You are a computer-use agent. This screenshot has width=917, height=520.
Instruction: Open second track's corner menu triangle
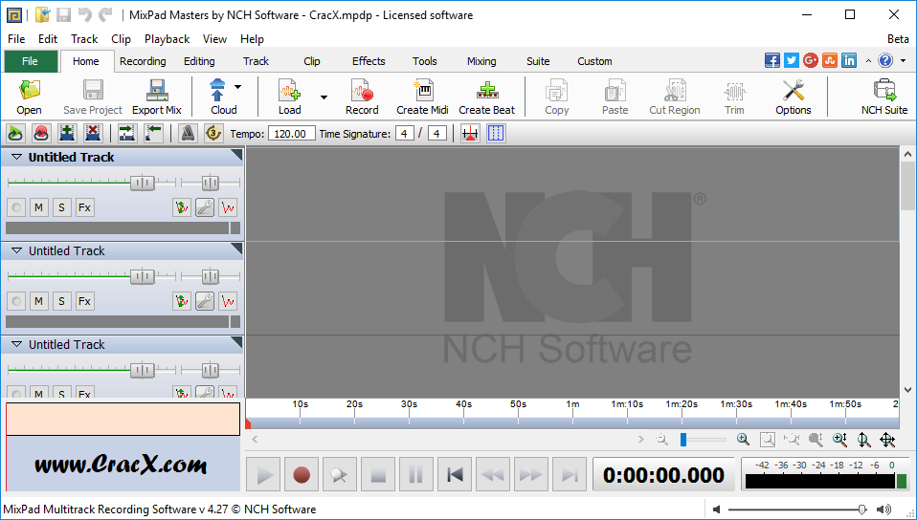(237, 248)
